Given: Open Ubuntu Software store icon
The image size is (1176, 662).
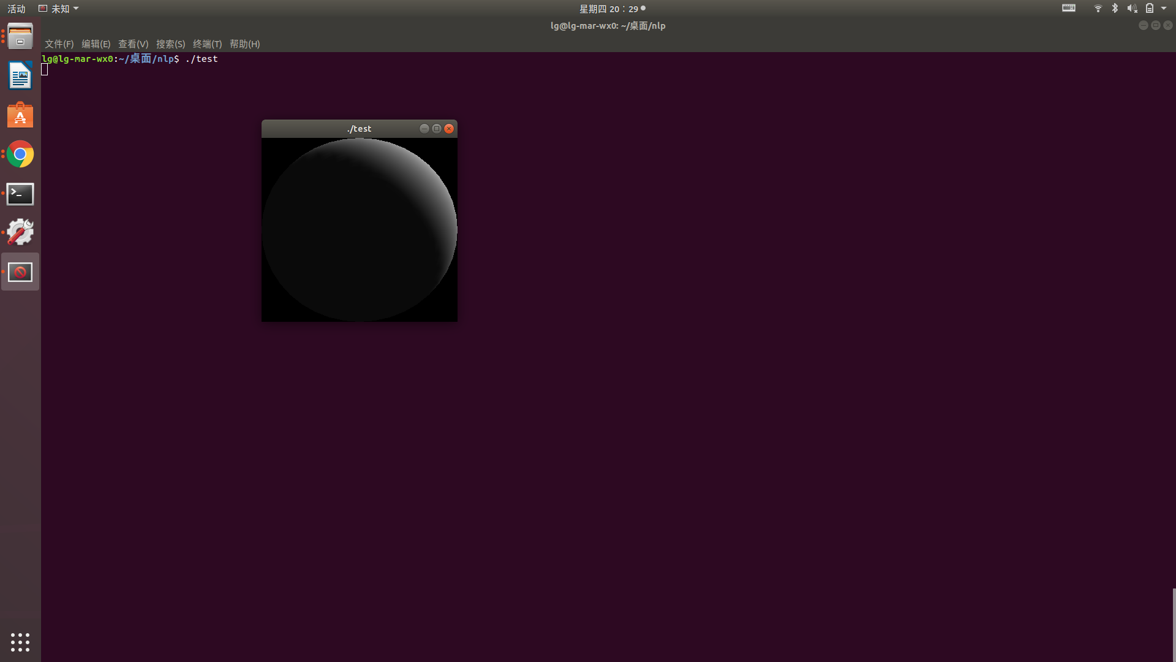Looking at the screenshot, I should (x=20, y=115).
